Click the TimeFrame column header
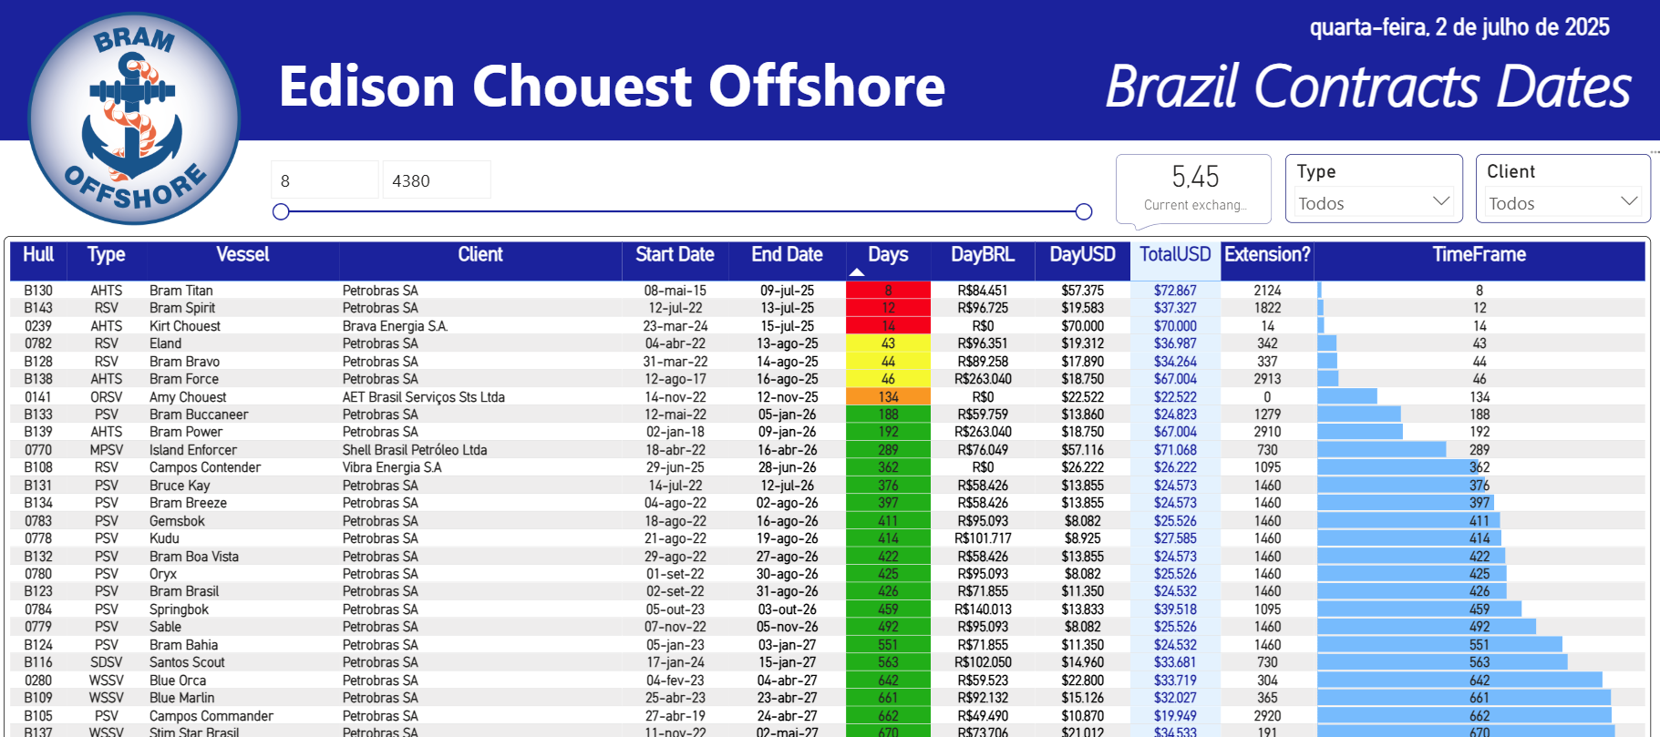 click(x=1480, y=255)
